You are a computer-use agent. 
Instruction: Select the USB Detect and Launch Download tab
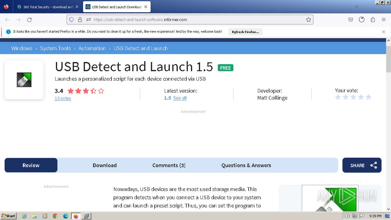coord(117,7)
